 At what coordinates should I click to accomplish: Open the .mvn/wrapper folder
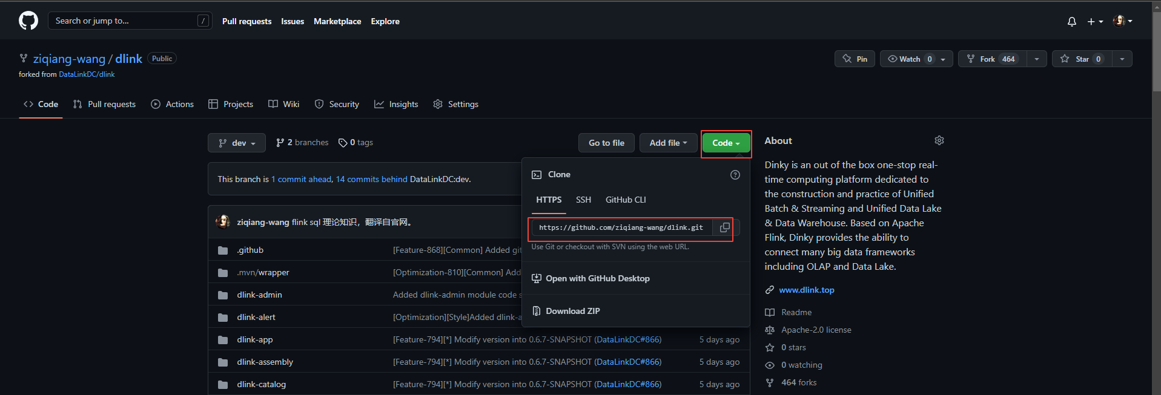pos(263,272)
